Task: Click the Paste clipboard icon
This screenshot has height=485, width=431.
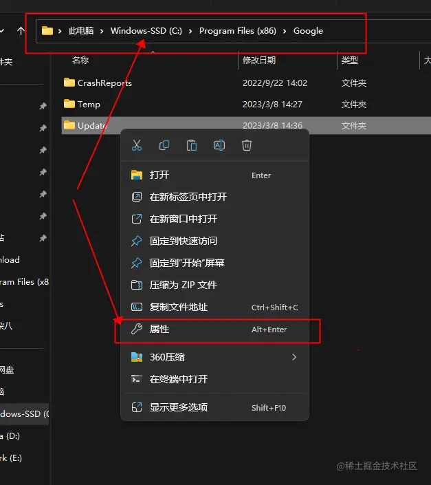Action: (x=192, y=145)
